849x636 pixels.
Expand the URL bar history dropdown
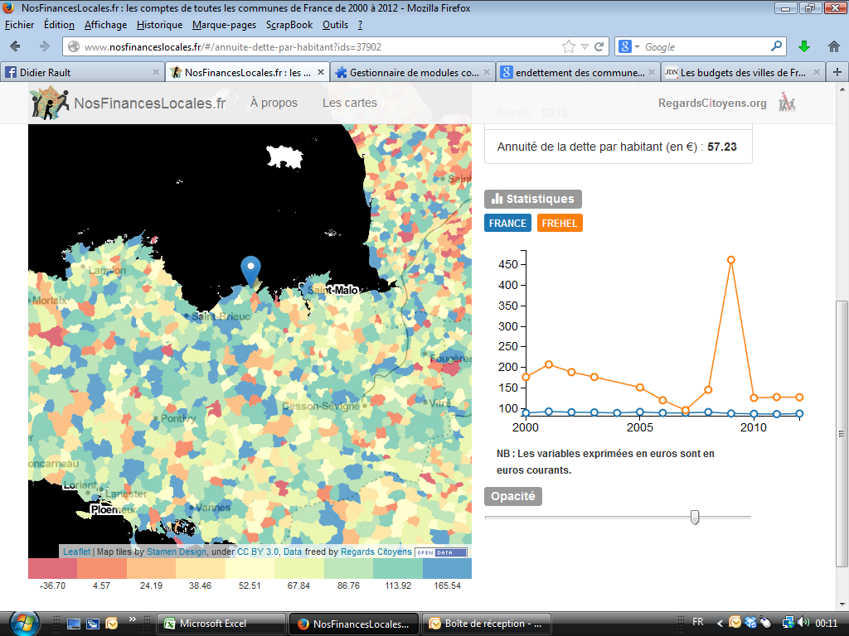585,47
